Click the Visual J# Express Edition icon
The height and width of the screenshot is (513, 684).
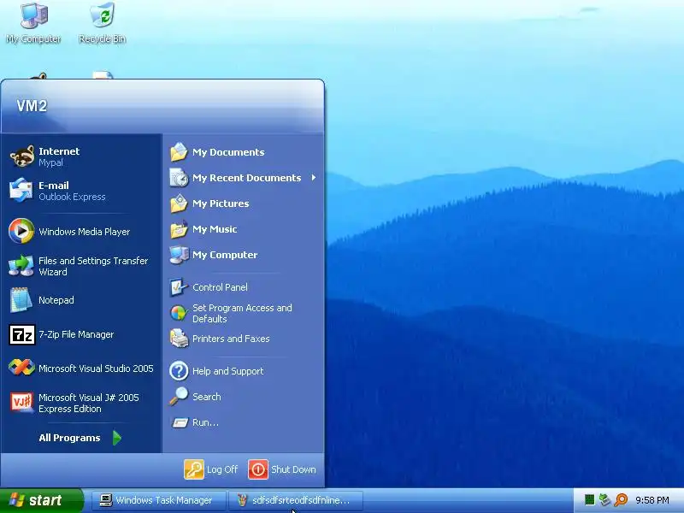21,402
